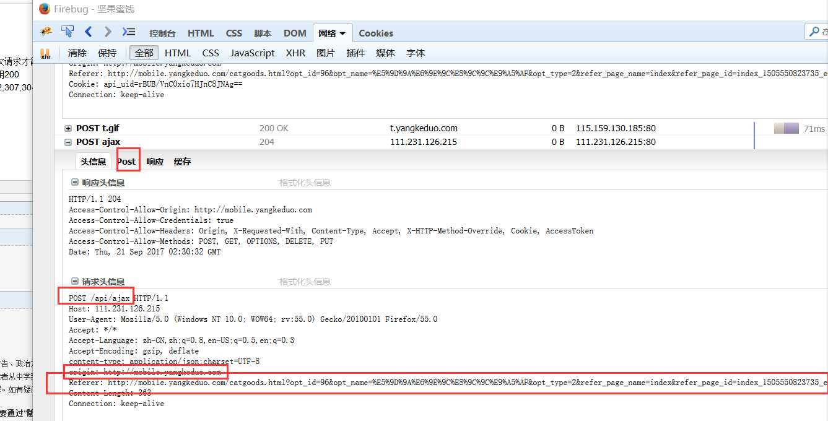This screenshot has width=828, height=421.
Task: Filter requests by HTML type
Action: pos(178,53)
